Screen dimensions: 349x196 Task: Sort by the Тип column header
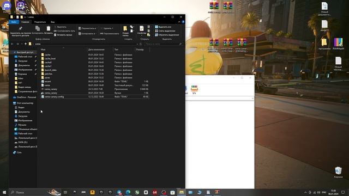(124, 50)
